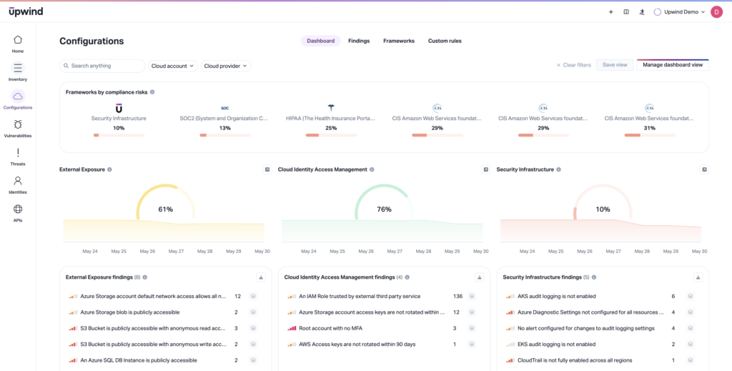
Task: Click the SOC2 framework logo
Action: point(225,108)
